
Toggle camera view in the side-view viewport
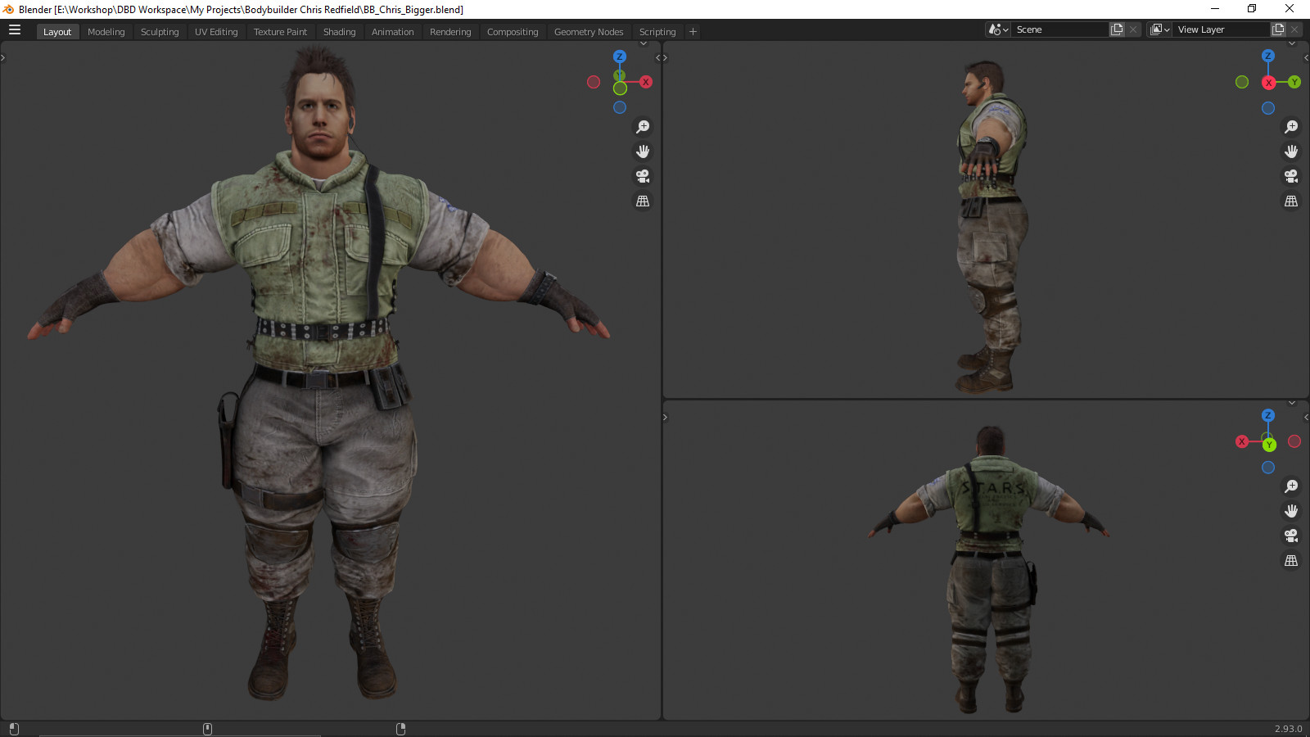pyautogui.click(x=1291, y=176)
